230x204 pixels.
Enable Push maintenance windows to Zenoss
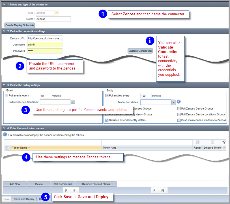(x=179, y=120)
